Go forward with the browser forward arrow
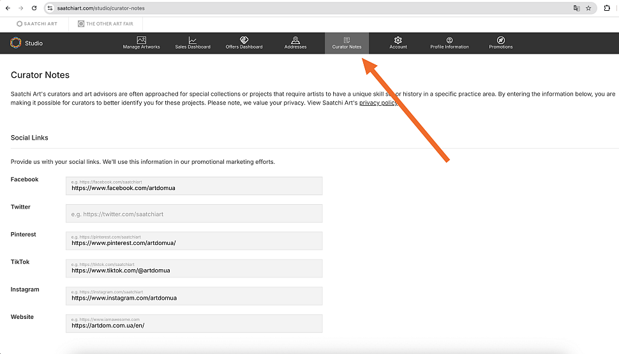Viewport: 619px width, 354px height. [x=21, y=8]
